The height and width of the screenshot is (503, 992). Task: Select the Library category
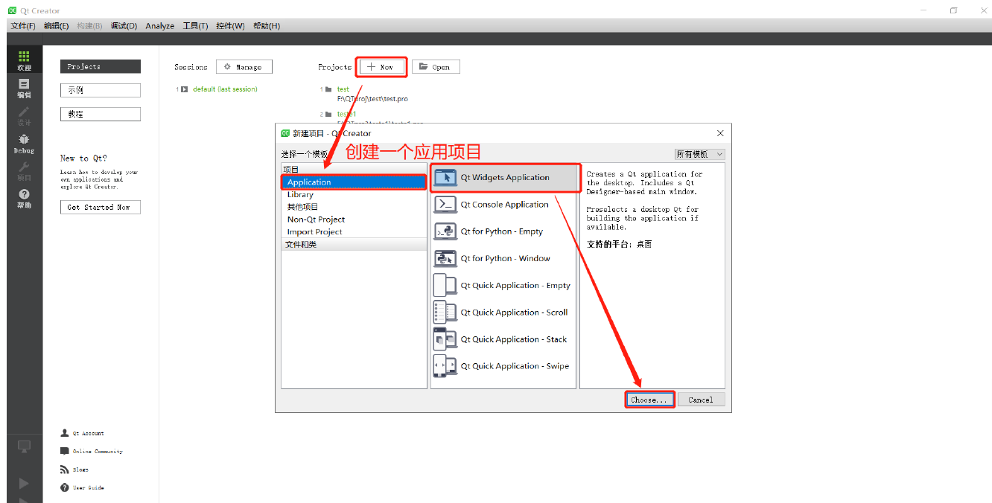pyautogui.click(x=354, y=195)
